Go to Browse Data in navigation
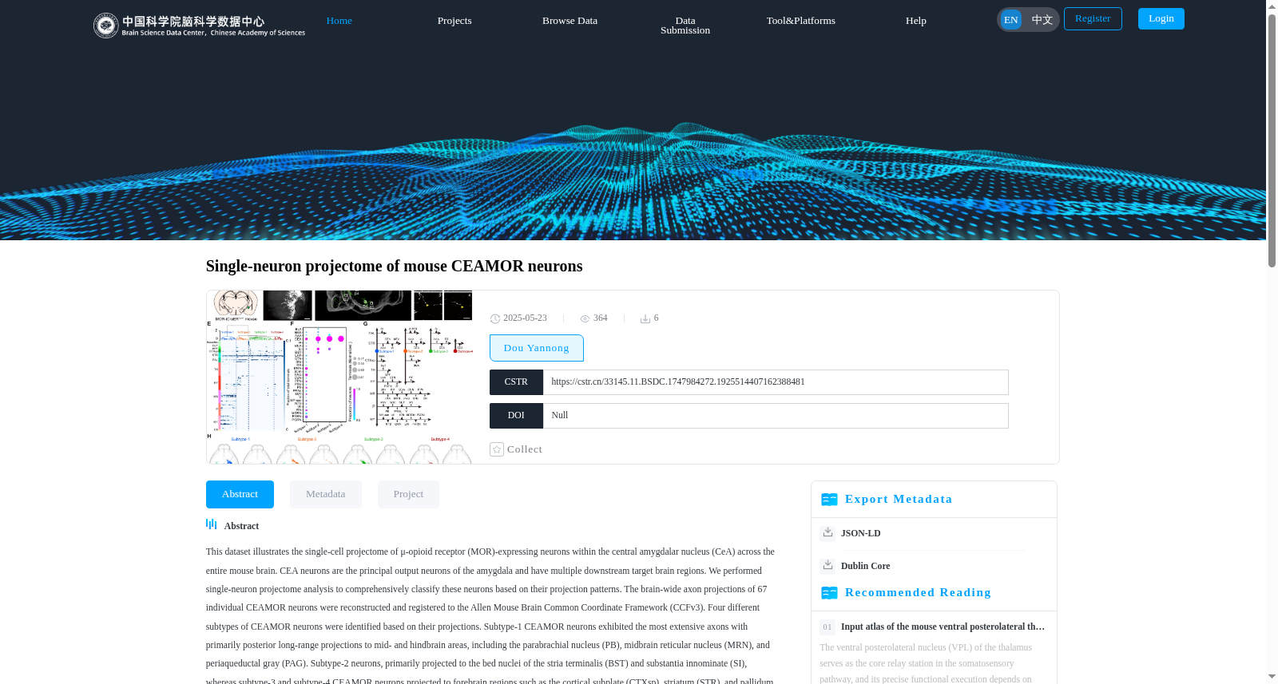1278x684 pixels. [x=570, y=21]
